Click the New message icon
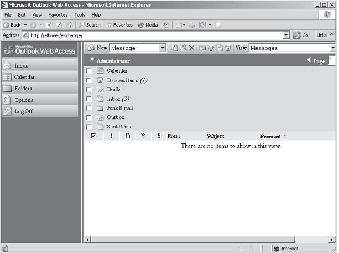This screenshot has height=253, width=339. 91,48
